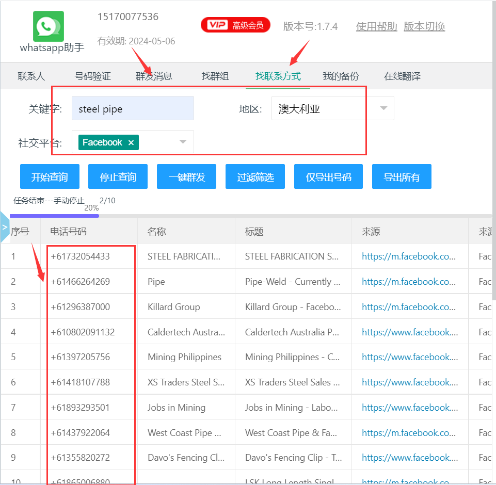Screen dimensions: 496x485
Task: Click the 停止查询 button
Action: 118,177
